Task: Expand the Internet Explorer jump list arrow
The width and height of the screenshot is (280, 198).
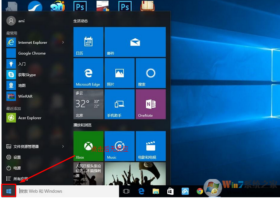Action: (x=63, y=43)
